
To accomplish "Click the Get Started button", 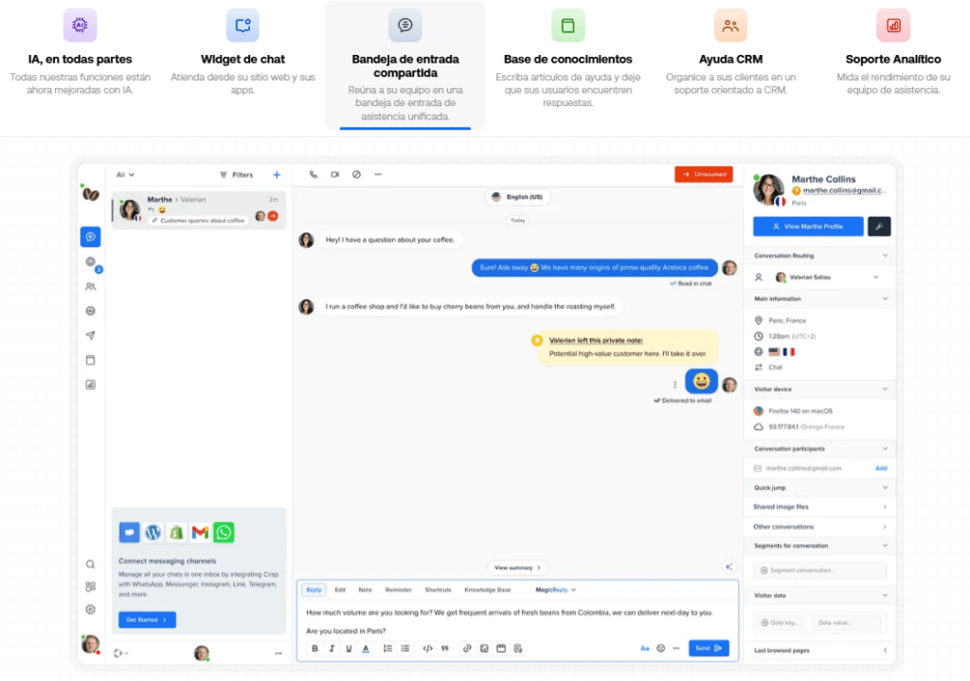I will [x=147, y=619].
